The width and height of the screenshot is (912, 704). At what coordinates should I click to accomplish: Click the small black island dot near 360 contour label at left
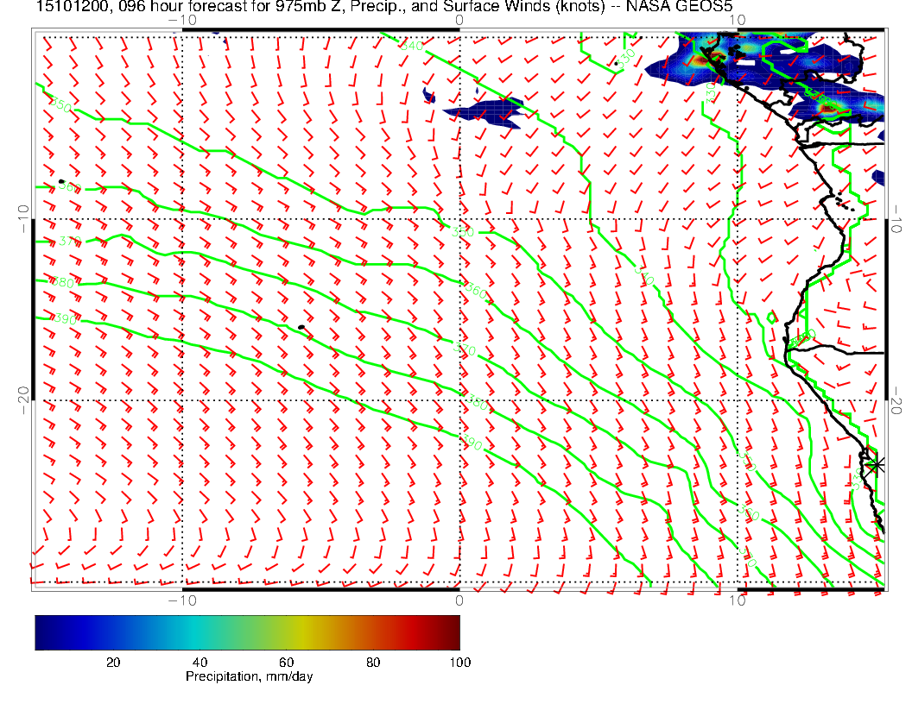(x=61, y=182)
